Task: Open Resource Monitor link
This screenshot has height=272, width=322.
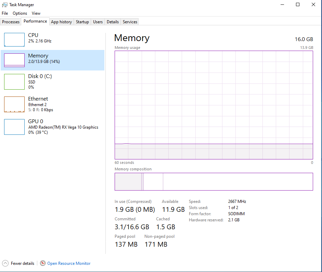Action: tap(69, 263)
